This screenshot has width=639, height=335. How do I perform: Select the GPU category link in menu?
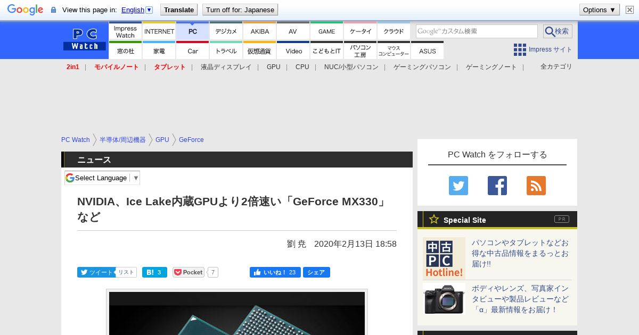274,67
